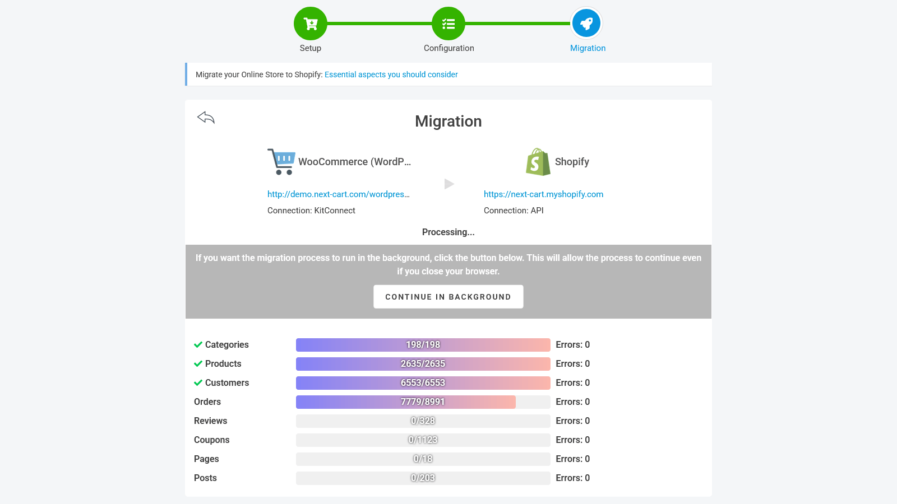The height and width of the screenshot is (504, 897).
Task: Click the Errors: 0 text for Pages
Action: click(573, 459)
